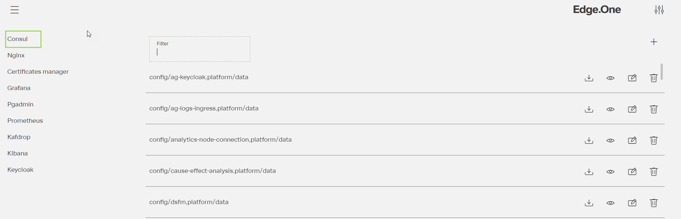View config/cause-effect-analysis,platform/data with eye icon
The width and height of the screenshot is (681, 219).
[x=611, y=172]
